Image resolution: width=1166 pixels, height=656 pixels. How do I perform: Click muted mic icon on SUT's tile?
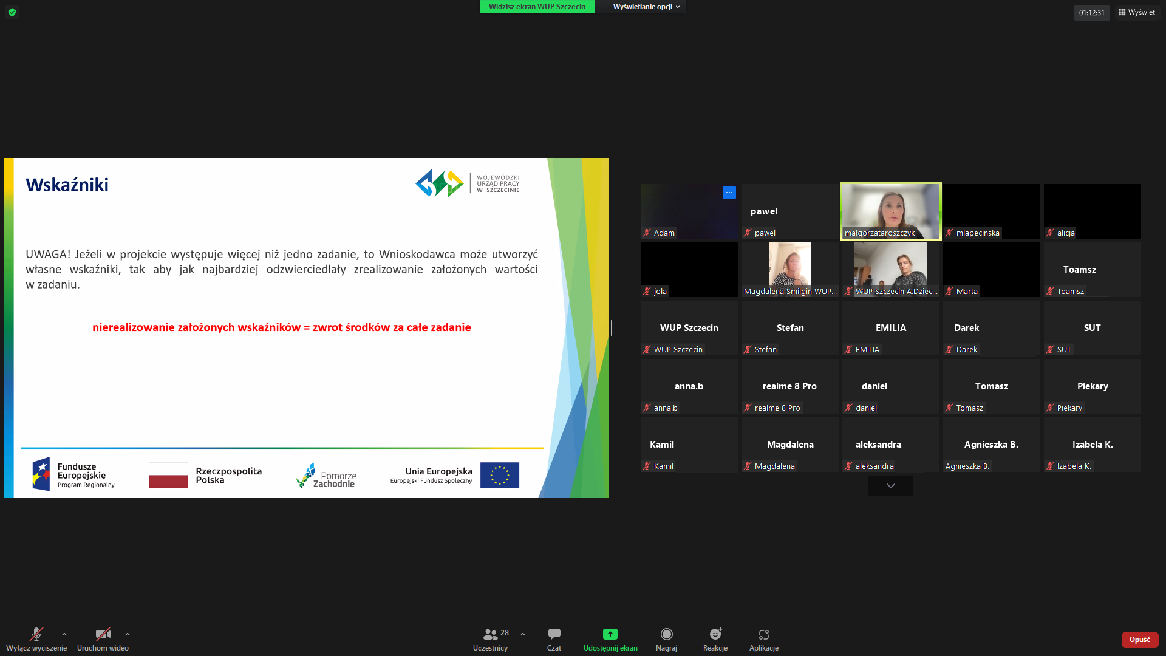[x=1051, y=350]
